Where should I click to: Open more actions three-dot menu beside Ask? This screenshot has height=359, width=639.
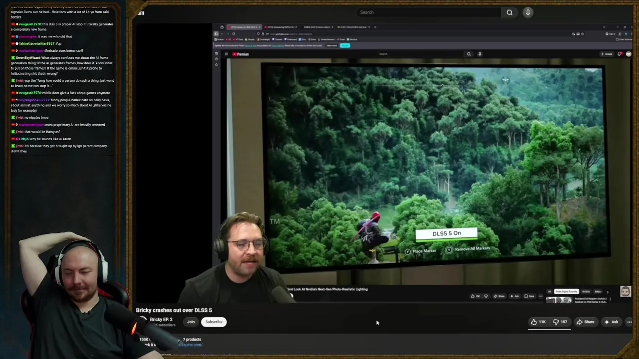(630, 322)
